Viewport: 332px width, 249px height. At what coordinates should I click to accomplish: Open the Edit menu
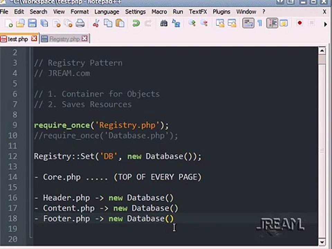tap(19, 12)
